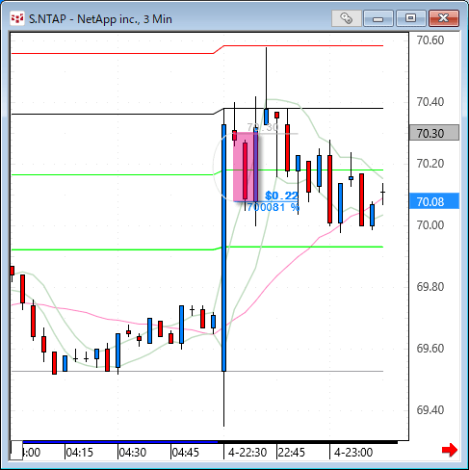Click the red arrow at bottom right
The width and height of the screenshot is (469, 470).
[x=450, y=450]
